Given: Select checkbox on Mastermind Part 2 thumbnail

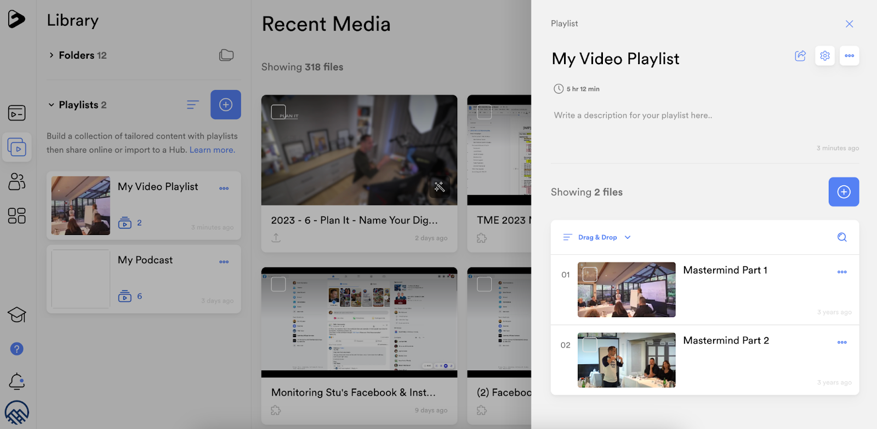Looking at the screenshot, I should (590, 345).
